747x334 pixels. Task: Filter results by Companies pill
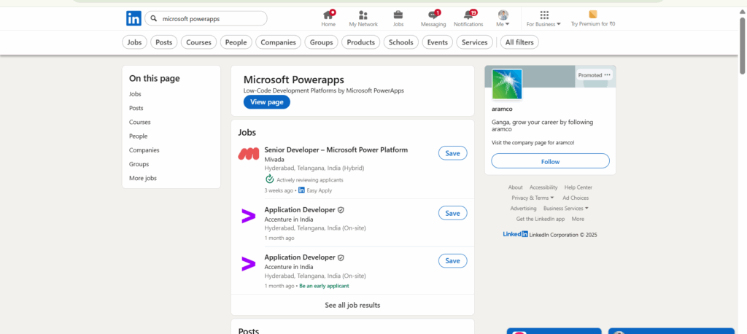coord(278,42)
